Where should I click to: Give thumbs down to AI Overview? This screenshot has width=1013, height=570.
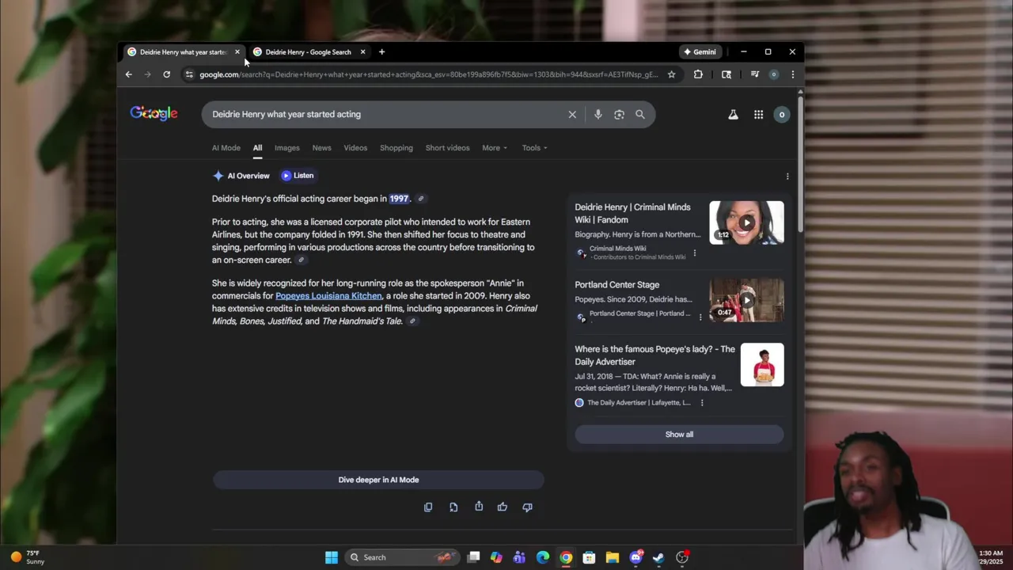pyautogui.click(x=527, y=507)
